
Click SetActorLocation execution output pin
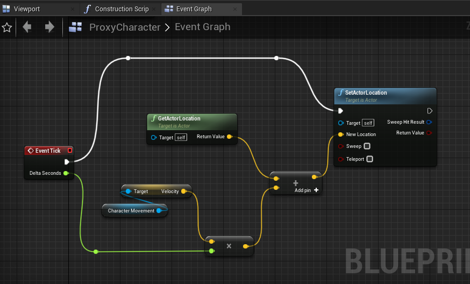click(430, 111)
